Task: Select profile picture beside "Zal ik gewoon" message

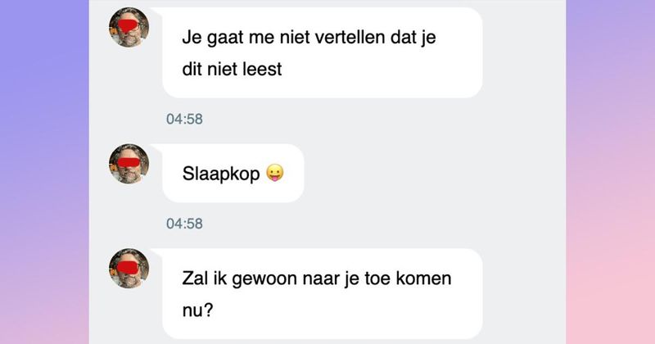Action: point(129,269)
